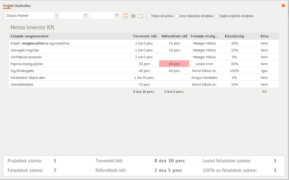Click the Nema levente Kft project heading
Screen dimensions: 289x180
tap(32, 27)
